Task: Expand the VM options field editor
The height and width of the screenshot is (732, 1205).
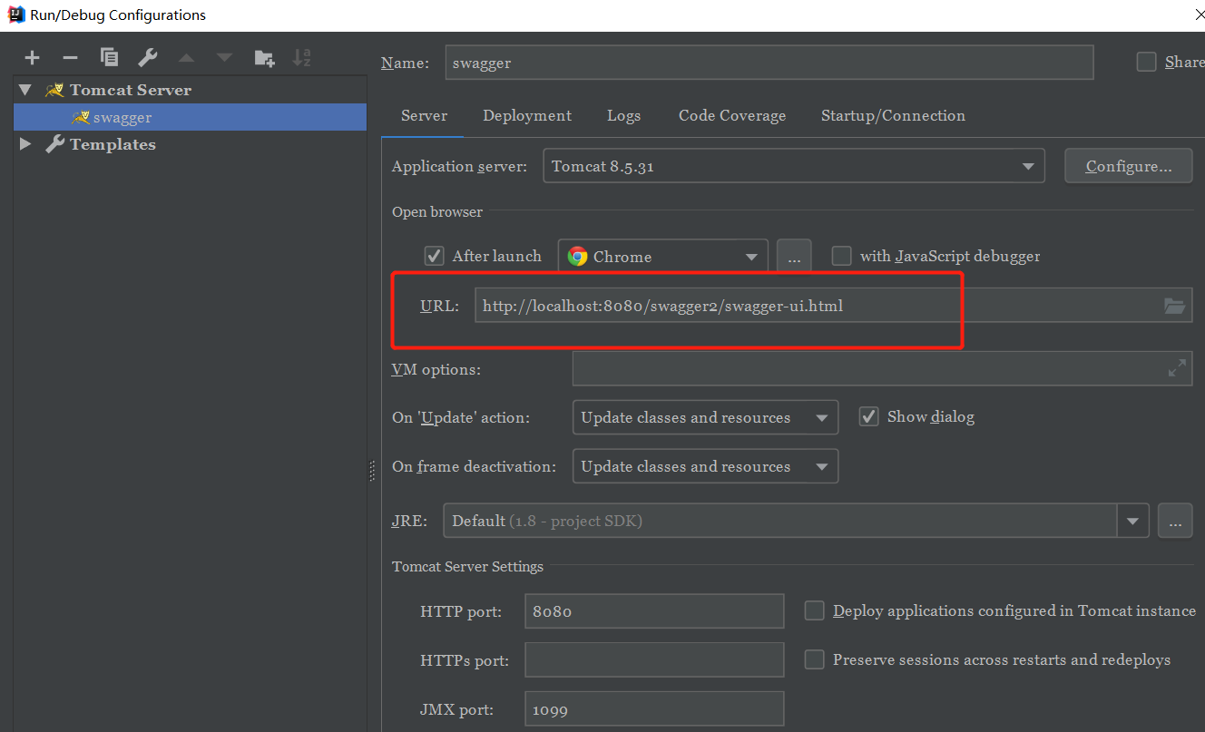Action: click(1177, 368)
